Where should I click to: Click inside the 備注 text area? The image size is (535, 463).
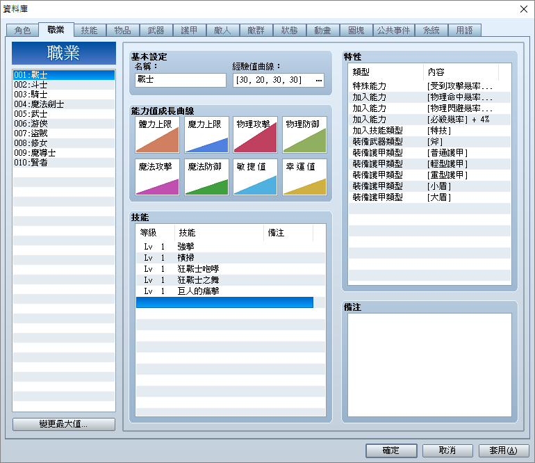429,365
